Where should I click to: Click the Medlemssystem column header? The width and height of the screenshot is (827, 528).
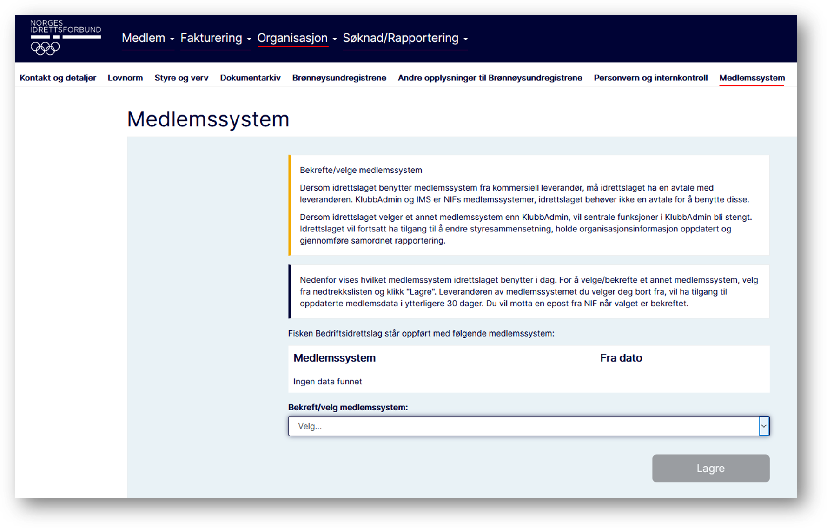pyautogui.click(x=334, y=358)
